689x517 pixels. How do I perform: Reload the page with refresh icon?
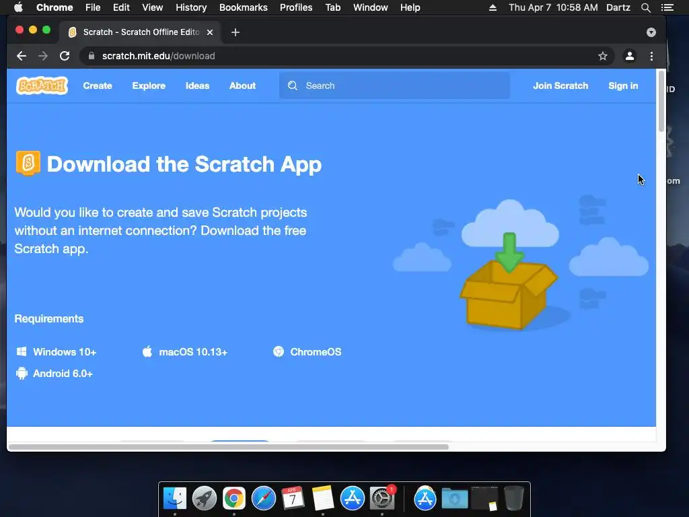click(65, 56)
